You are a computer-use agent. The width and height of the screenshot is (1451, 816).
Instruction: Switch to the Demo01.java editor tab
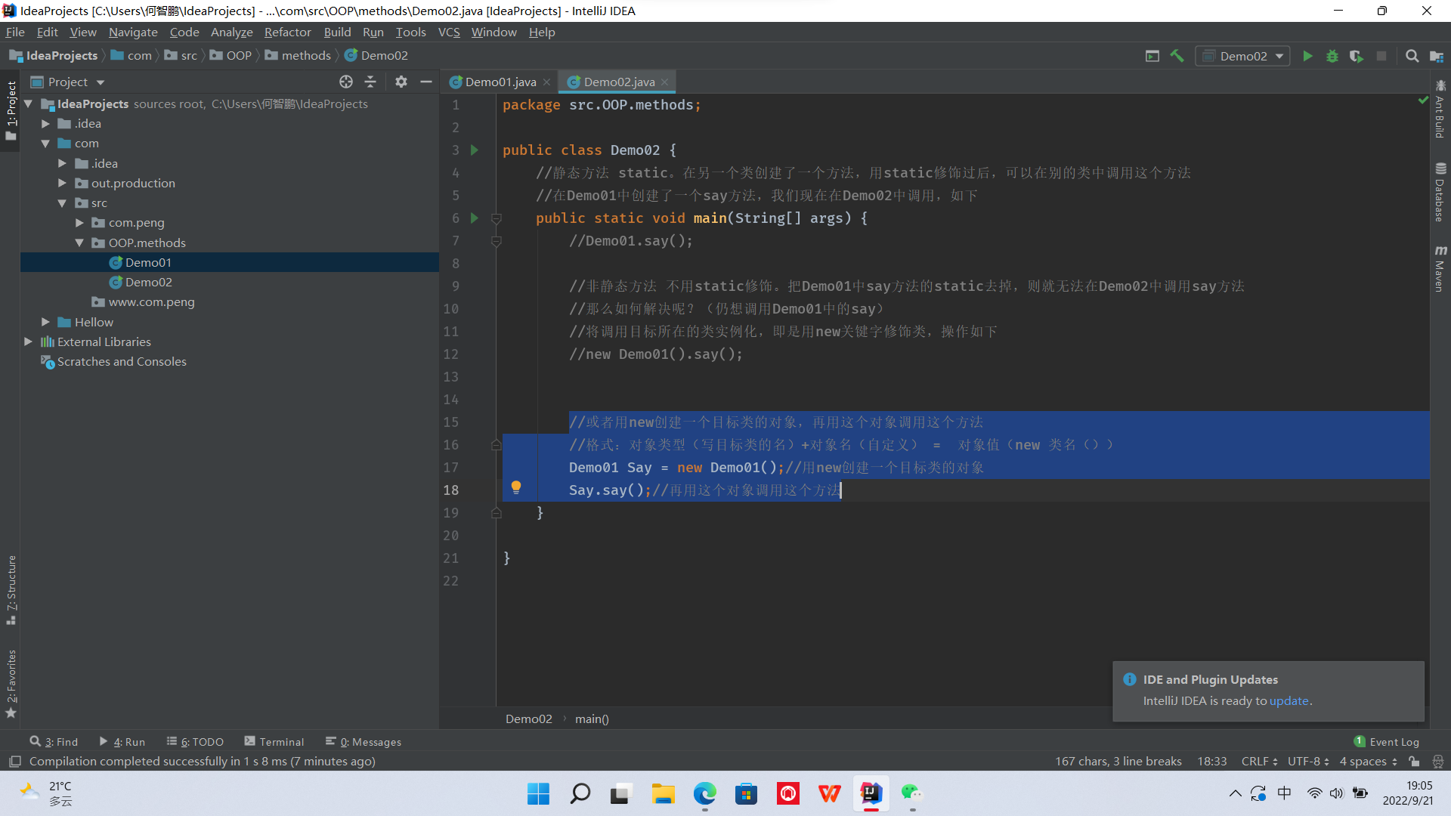coord(500,82)
